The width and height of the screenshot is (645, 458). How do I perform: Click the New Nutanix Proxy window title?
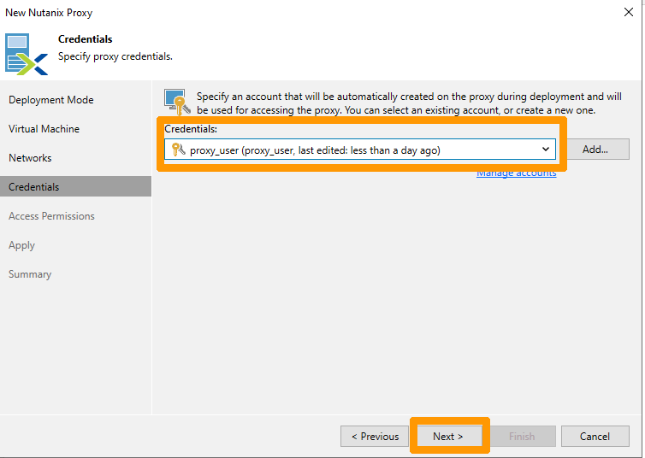tap(49, 13)
